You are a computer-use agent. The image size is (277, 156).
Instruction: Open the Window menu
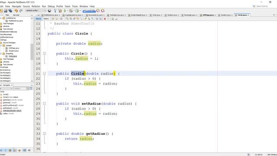[84, 6]
